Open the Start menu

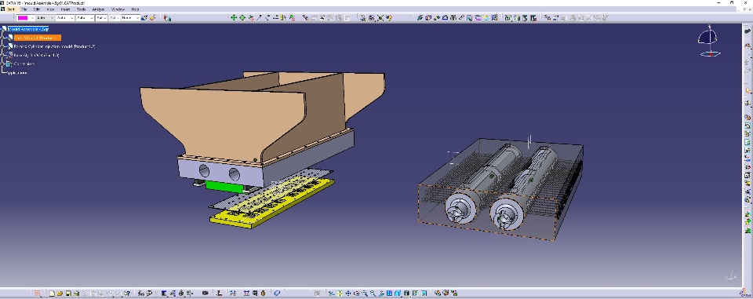pos(10,9)
